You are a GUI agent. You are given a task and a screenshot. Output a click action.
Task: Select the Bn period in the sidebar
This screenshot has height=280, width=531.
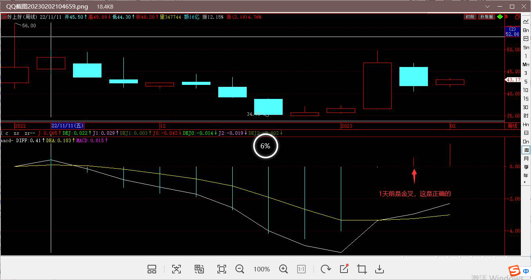pyautogui.click(x=526, y=30)
